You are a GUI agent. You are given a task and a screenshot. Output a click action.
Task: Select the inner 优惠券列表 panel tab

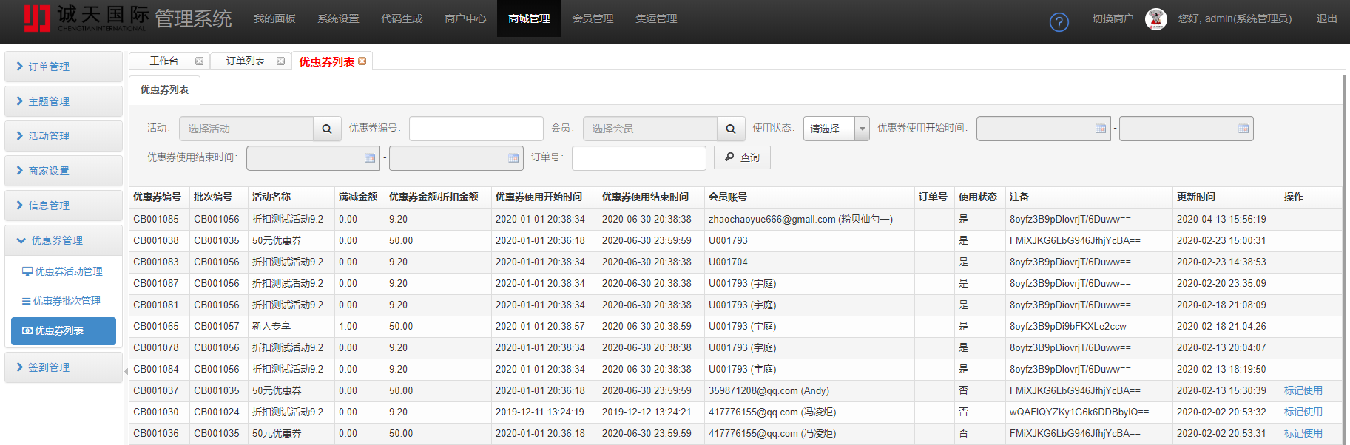point(164,89)
